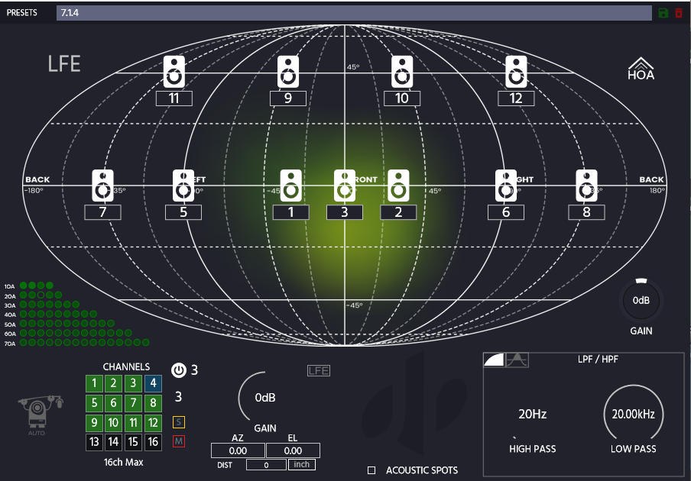Click the AZ azimuth input field
This screenshot has height=481, width=691.
pos(238,450)
